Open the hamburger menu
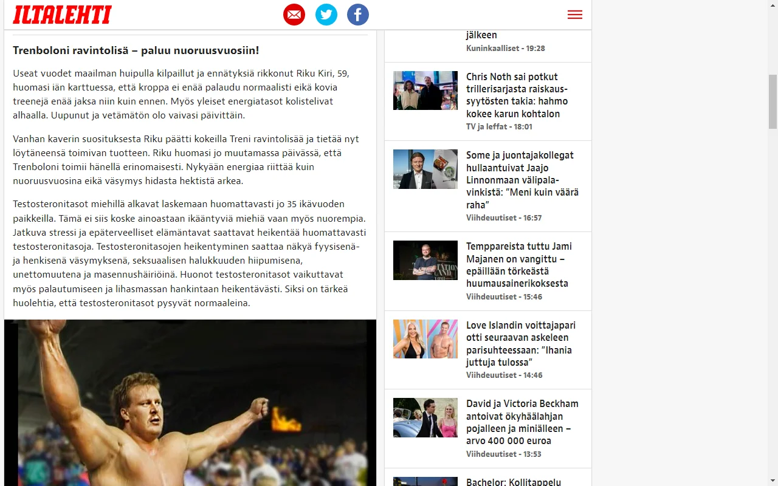778x486 pixels. click(x=575, y=15)
